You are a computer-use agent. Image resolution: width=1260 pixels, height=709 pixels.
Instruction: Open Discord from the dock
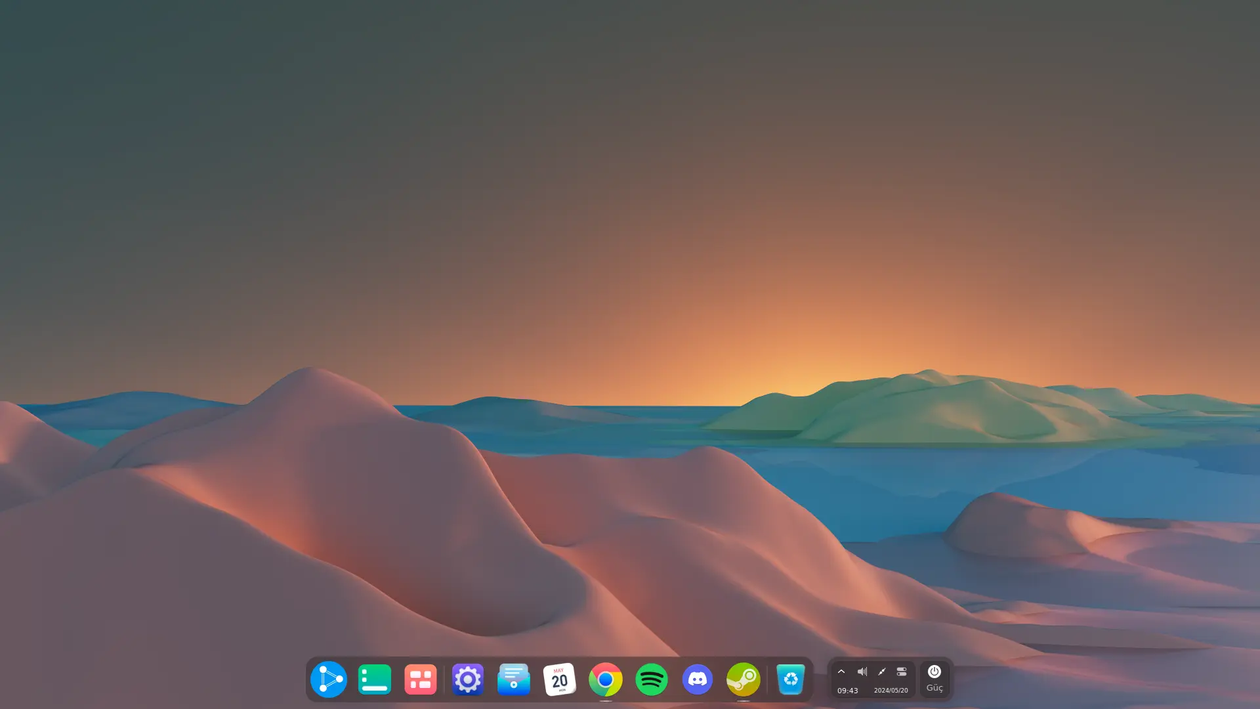click(x=698, y=679)
